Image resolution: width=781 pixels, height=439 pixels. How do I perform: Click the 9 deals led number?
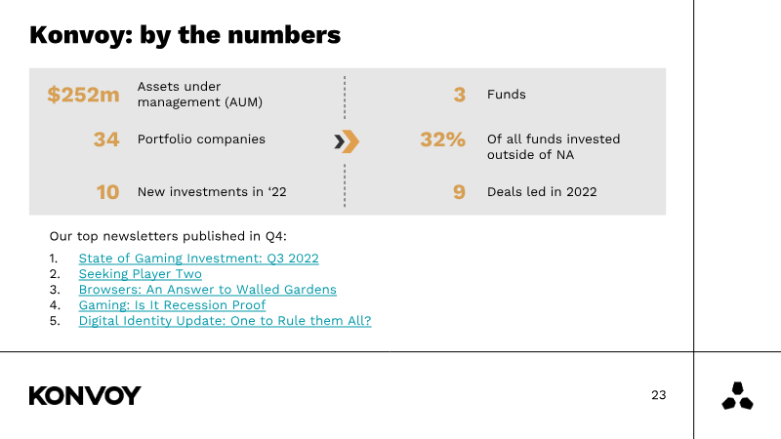point(459,192)
